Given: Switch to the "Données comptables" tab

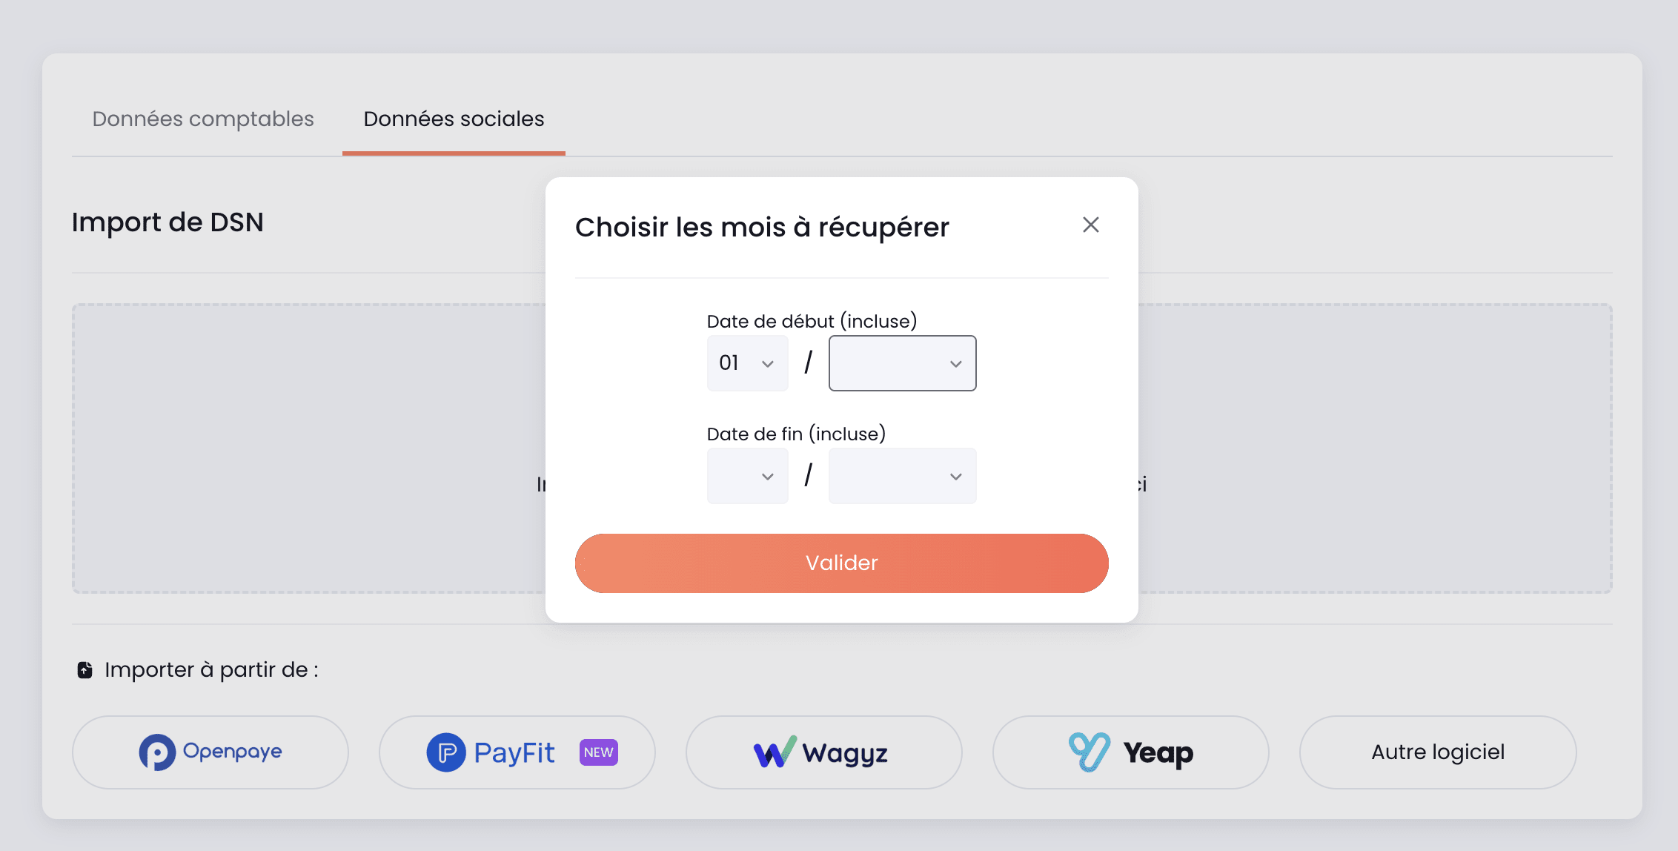Looking at the screenshot, I should 203,119.
